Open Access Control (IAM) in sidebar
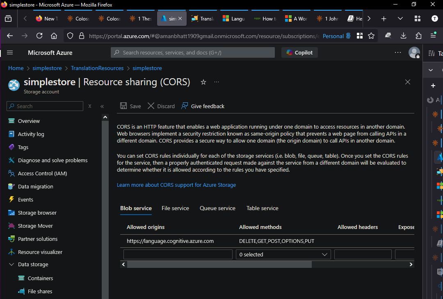Viewport: 443px width, 299px height. (42, 173)
